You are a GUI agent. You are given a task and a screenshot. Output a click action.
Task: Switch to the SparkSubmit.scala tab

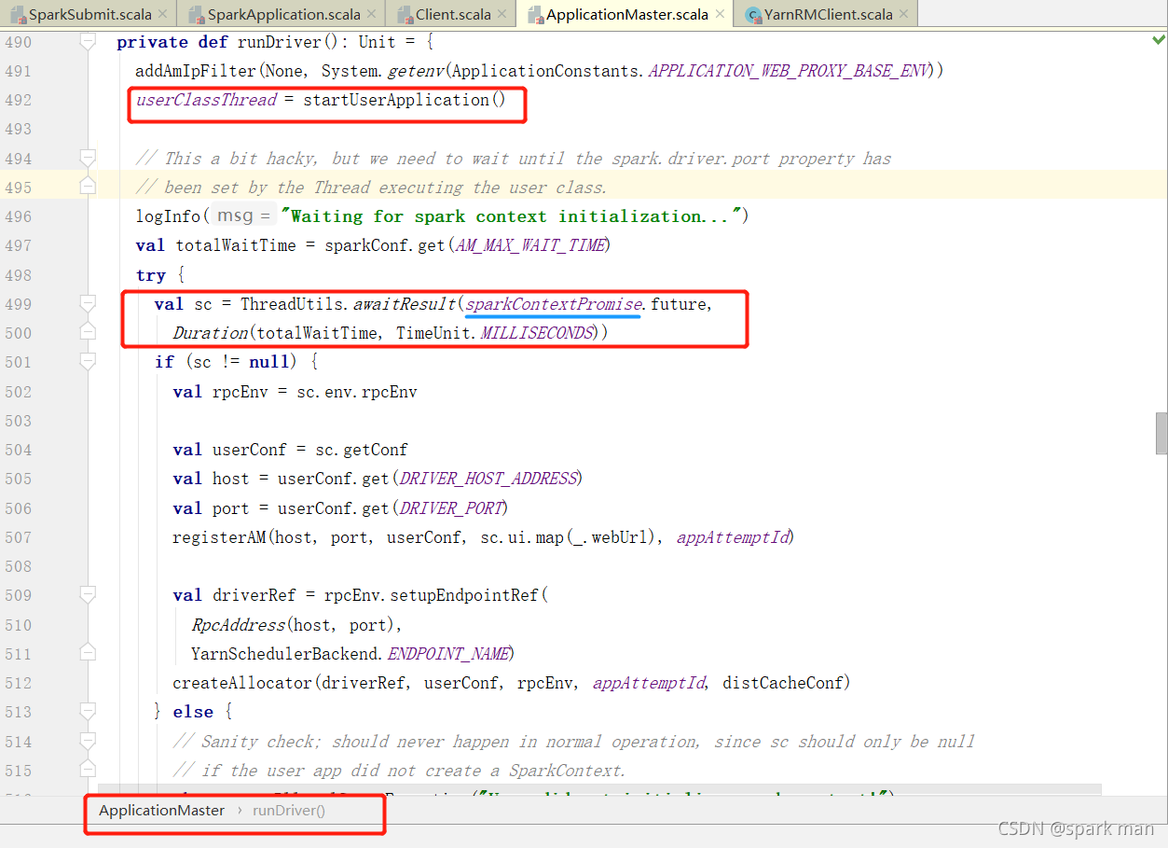(x=89, y=14)
